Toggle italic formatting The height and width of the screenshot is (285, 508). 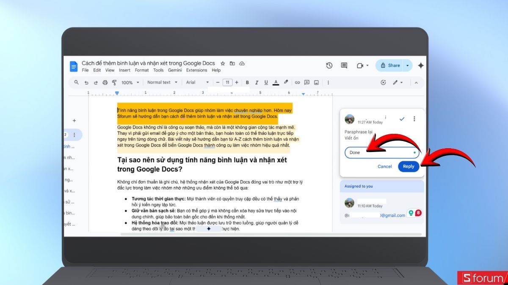tap(257, 82)
